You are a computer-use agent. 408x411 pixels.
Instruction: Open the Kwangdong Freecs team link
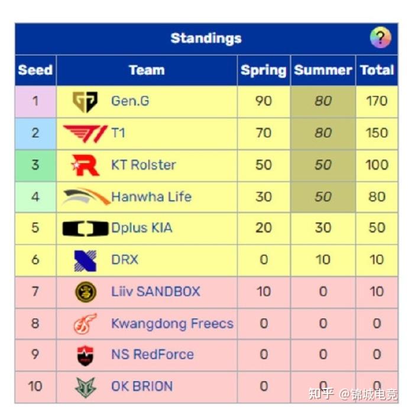click(172, 323)
